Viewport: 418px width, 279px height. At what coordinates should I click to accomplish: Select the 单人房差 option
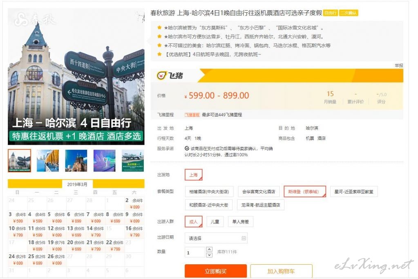[x=240, y=222]
